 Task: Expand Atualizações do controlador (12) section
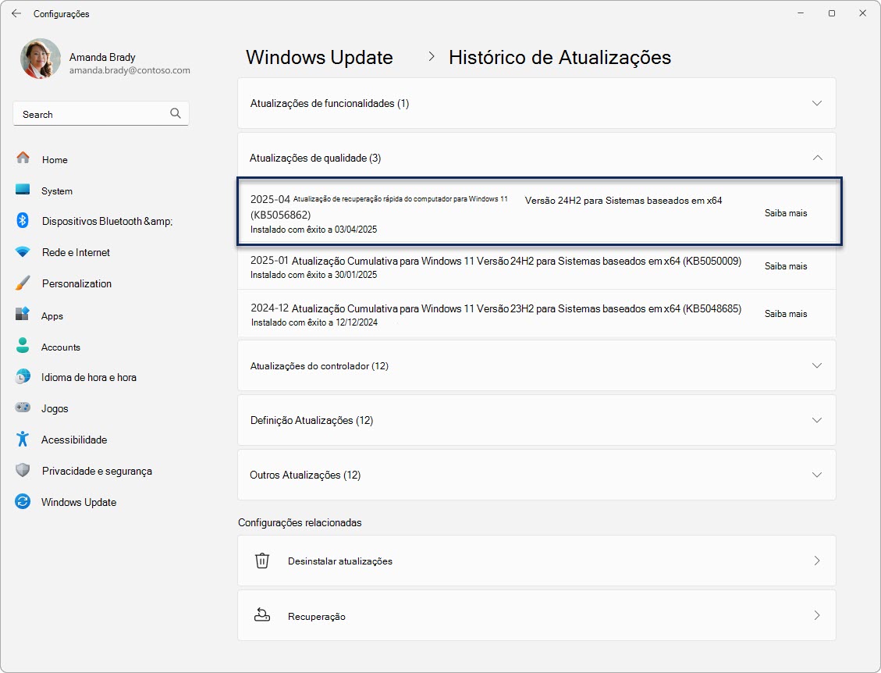[817, 365]
